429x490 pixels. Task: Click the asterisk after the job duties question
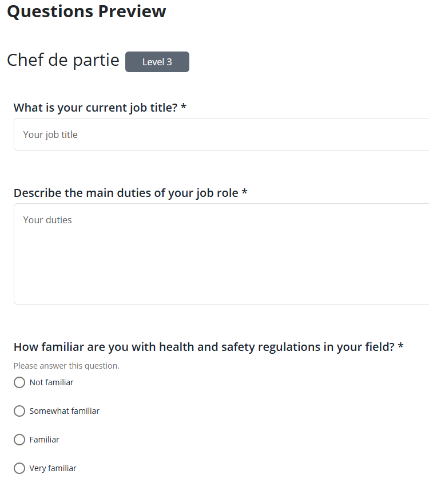[x=245, y=193]
